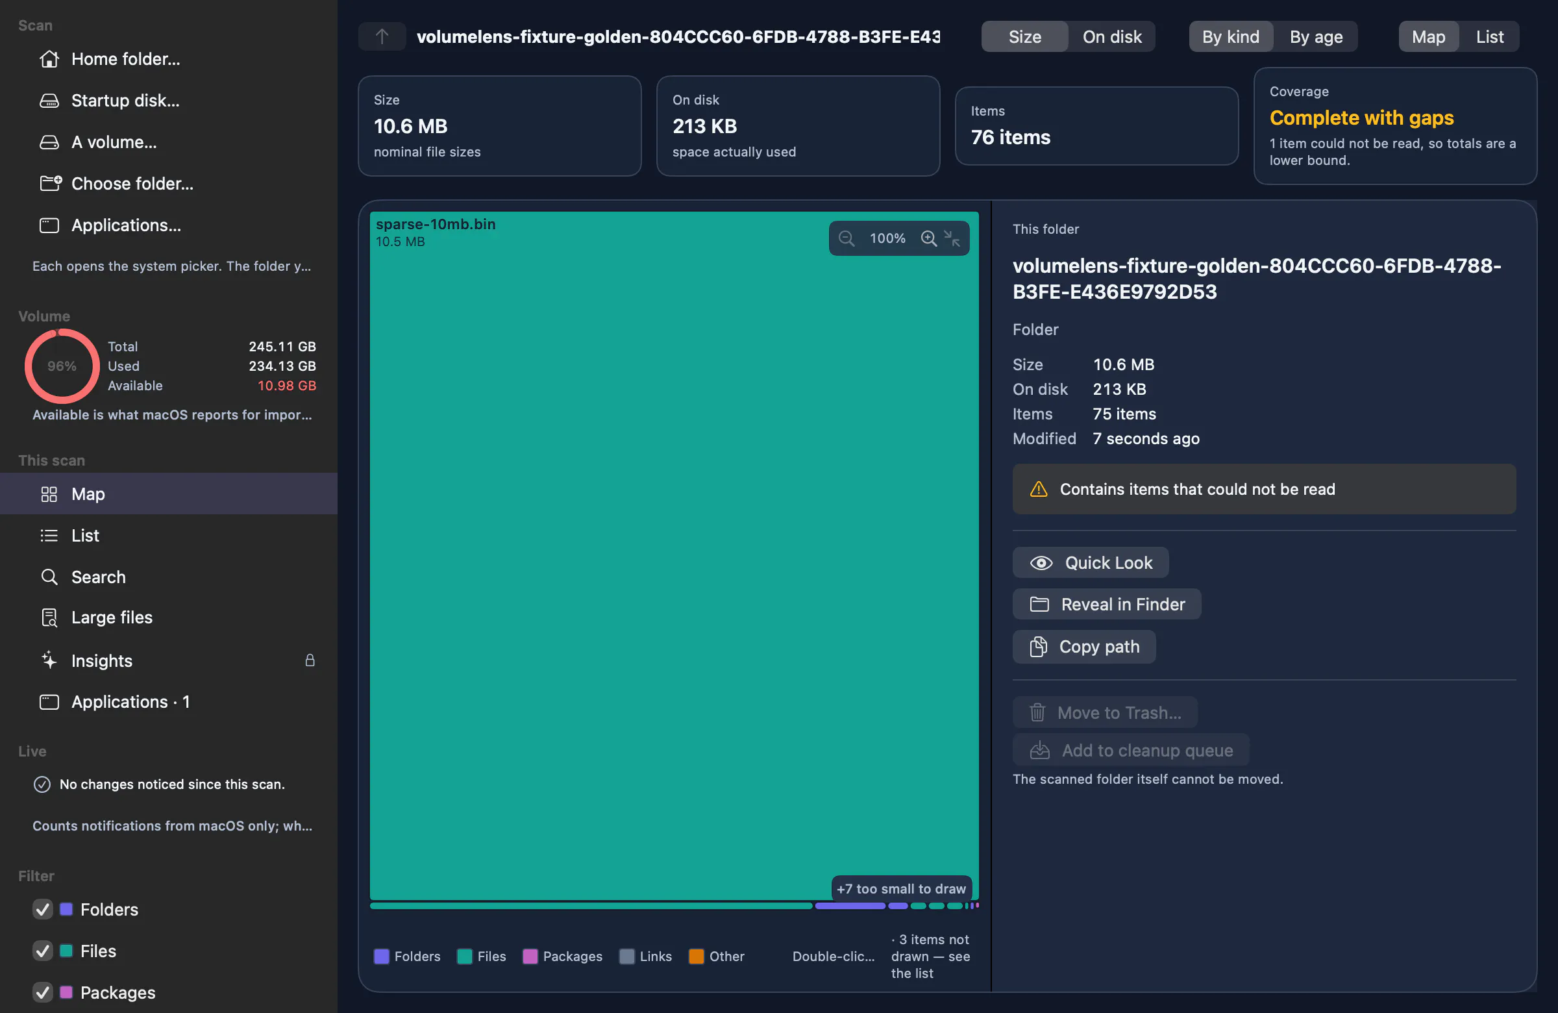Screen dimensions: 1558x1013
Task: Click the 100% zoom level text
Action: point(887,238)
